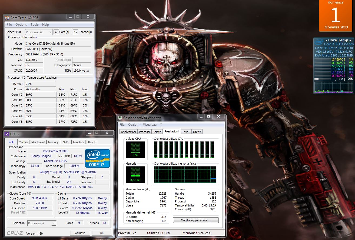Open the Select CPU Processor #0 dropdown
The image size is (355, 240).
click(38, 32)
